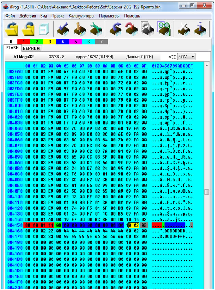Open the Действия menu
Screen dimensions: 215x290
tap(27, 16)
